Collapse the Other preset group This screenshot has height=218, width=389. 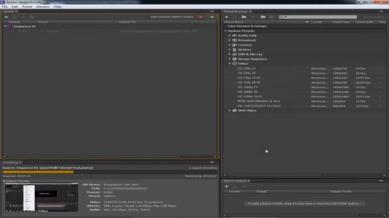230,64
